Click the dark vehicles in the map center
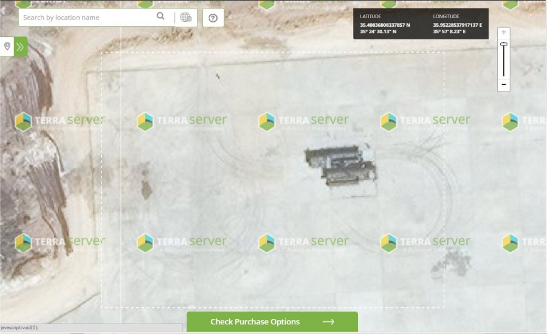This screenshot has width=547, height=334. coord(340,165)
